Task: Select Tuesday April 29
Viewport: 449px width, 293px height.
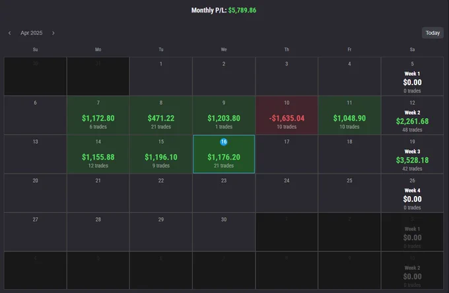Action: 161,232
